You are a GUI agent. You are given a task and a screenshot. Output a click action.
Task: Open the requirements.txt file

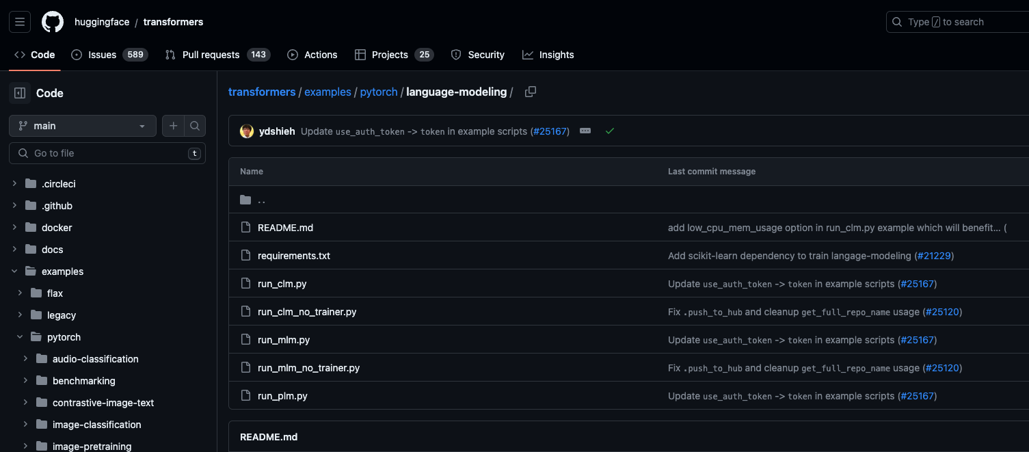(294, 256)
